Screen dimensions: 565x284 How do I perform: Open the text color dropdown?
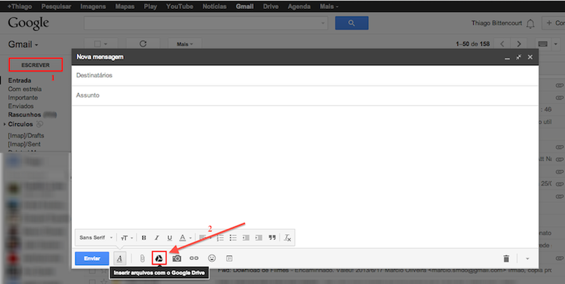tap(185, 238)
